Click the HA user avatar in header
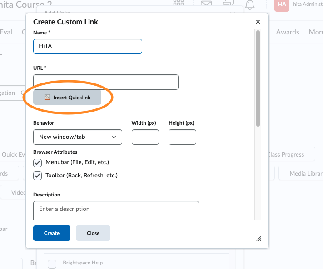 [x=282, y=5]
